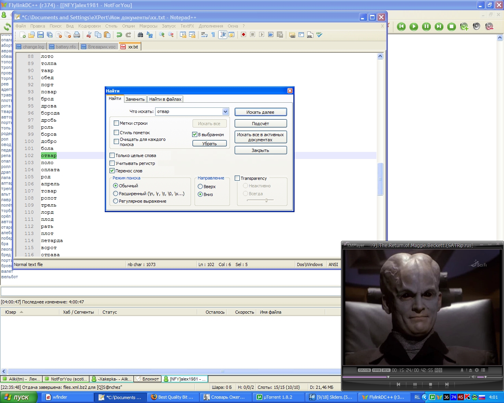Click the Print icon in Notepad++ toolbar

77,35
